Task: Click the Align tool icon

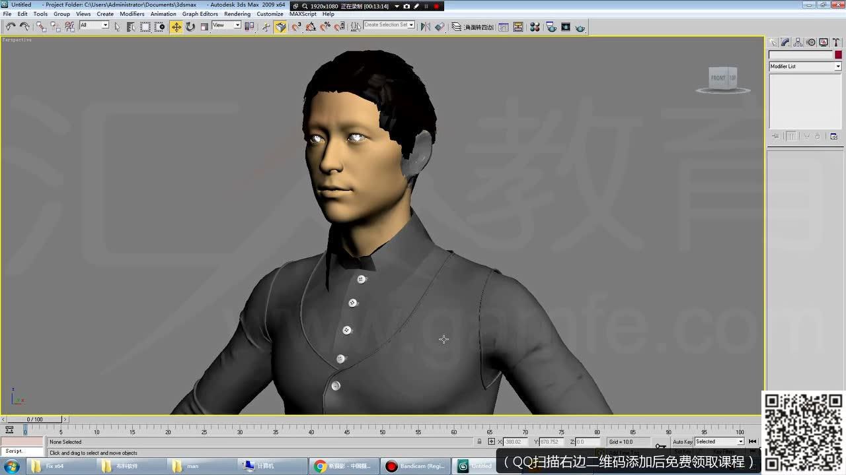Action: click(x=440, y=27)
